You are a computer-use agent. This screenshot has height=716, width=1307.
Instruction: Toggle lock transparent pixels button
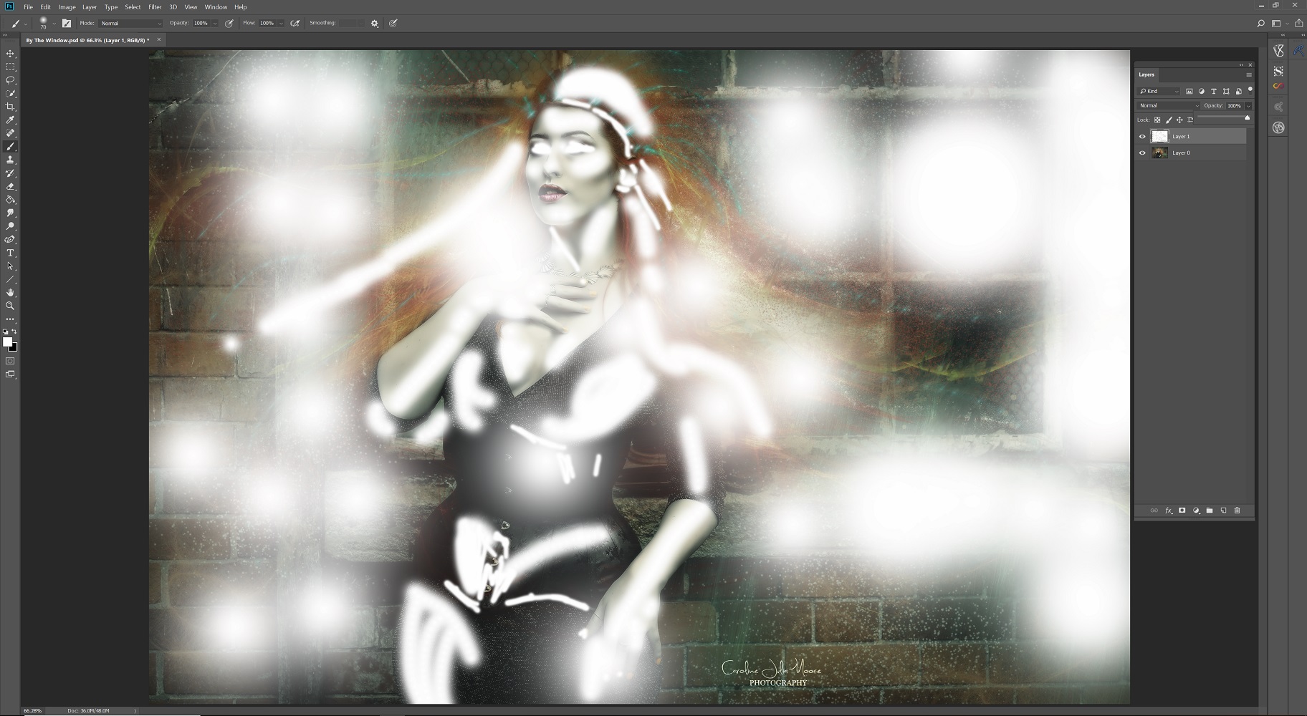[x=1157, y=120]
